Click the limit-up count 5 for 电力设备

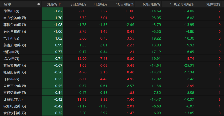pos(220,18)
